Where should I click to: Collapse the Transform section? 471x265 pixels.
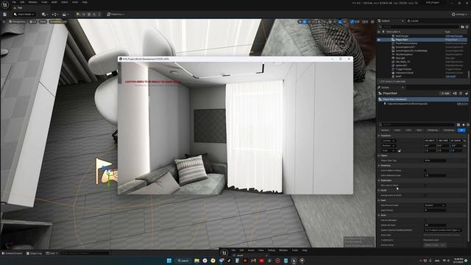(x=379, y=135)
